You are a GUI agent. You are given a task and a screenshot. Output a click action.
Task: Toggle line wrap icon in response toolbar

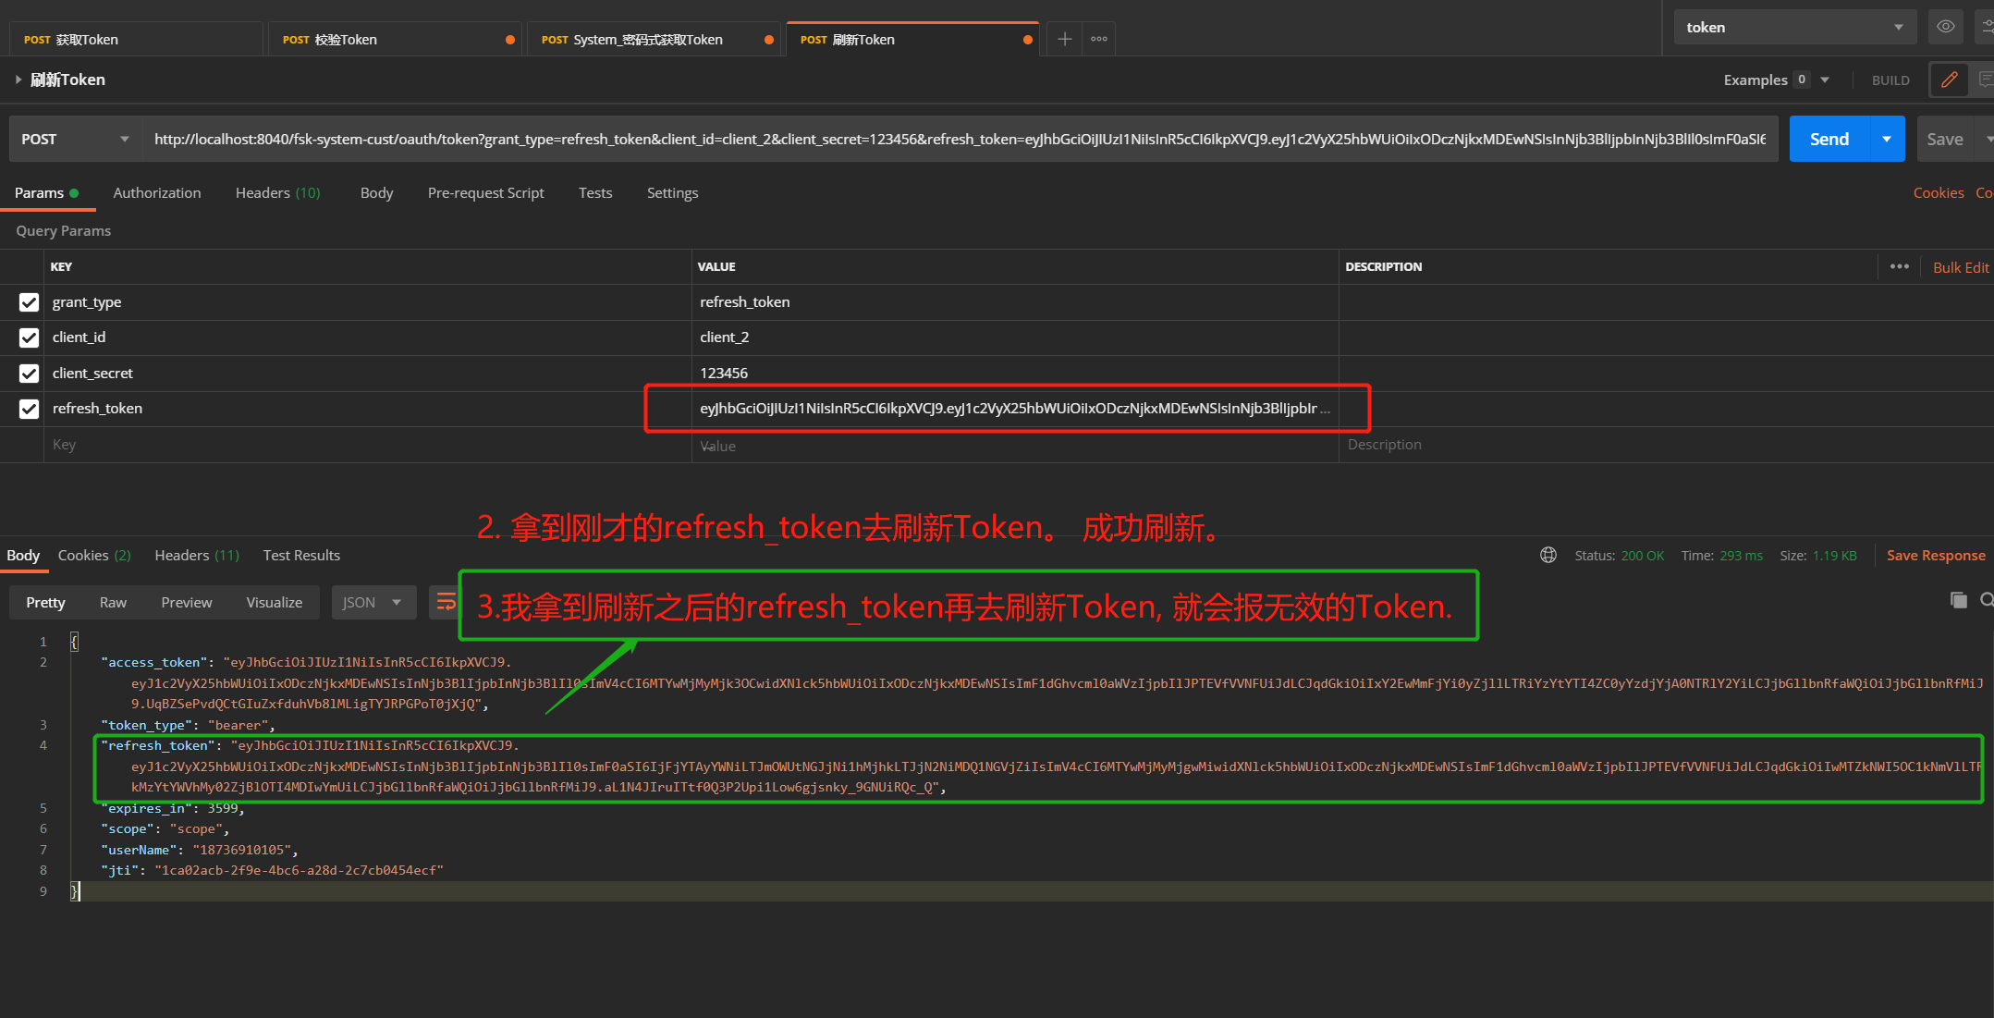[x=445, y=602]
